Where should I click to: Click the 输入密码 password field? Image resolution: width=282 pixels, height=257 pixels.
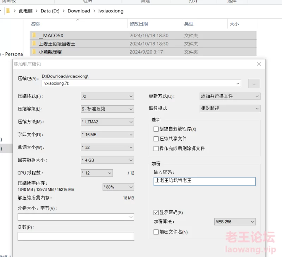(204, 181)
